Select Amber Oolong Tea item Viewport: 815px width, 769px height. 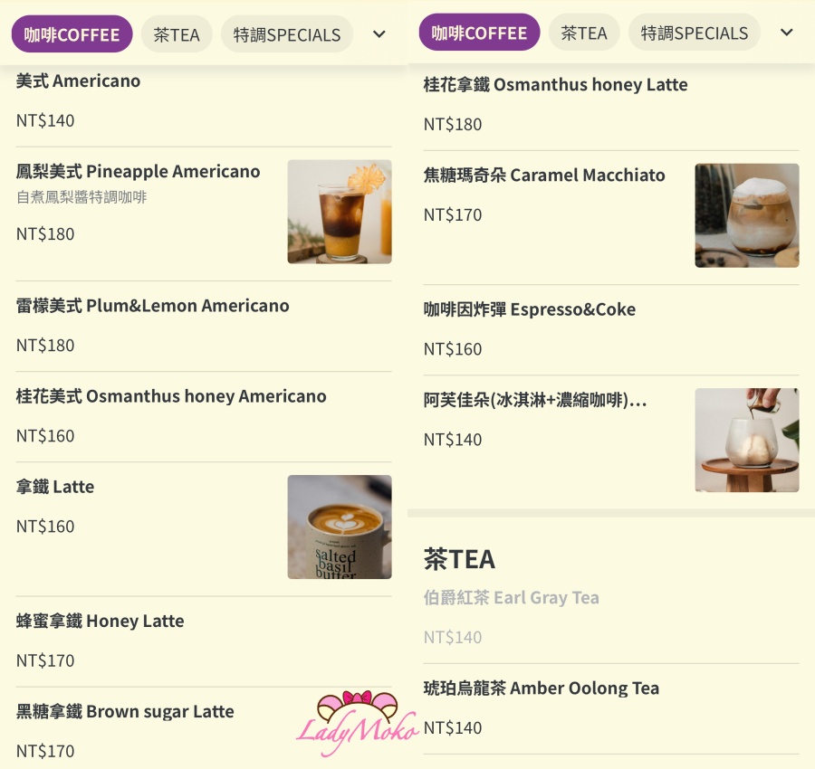pyautogui.click(x=611, y=708)
